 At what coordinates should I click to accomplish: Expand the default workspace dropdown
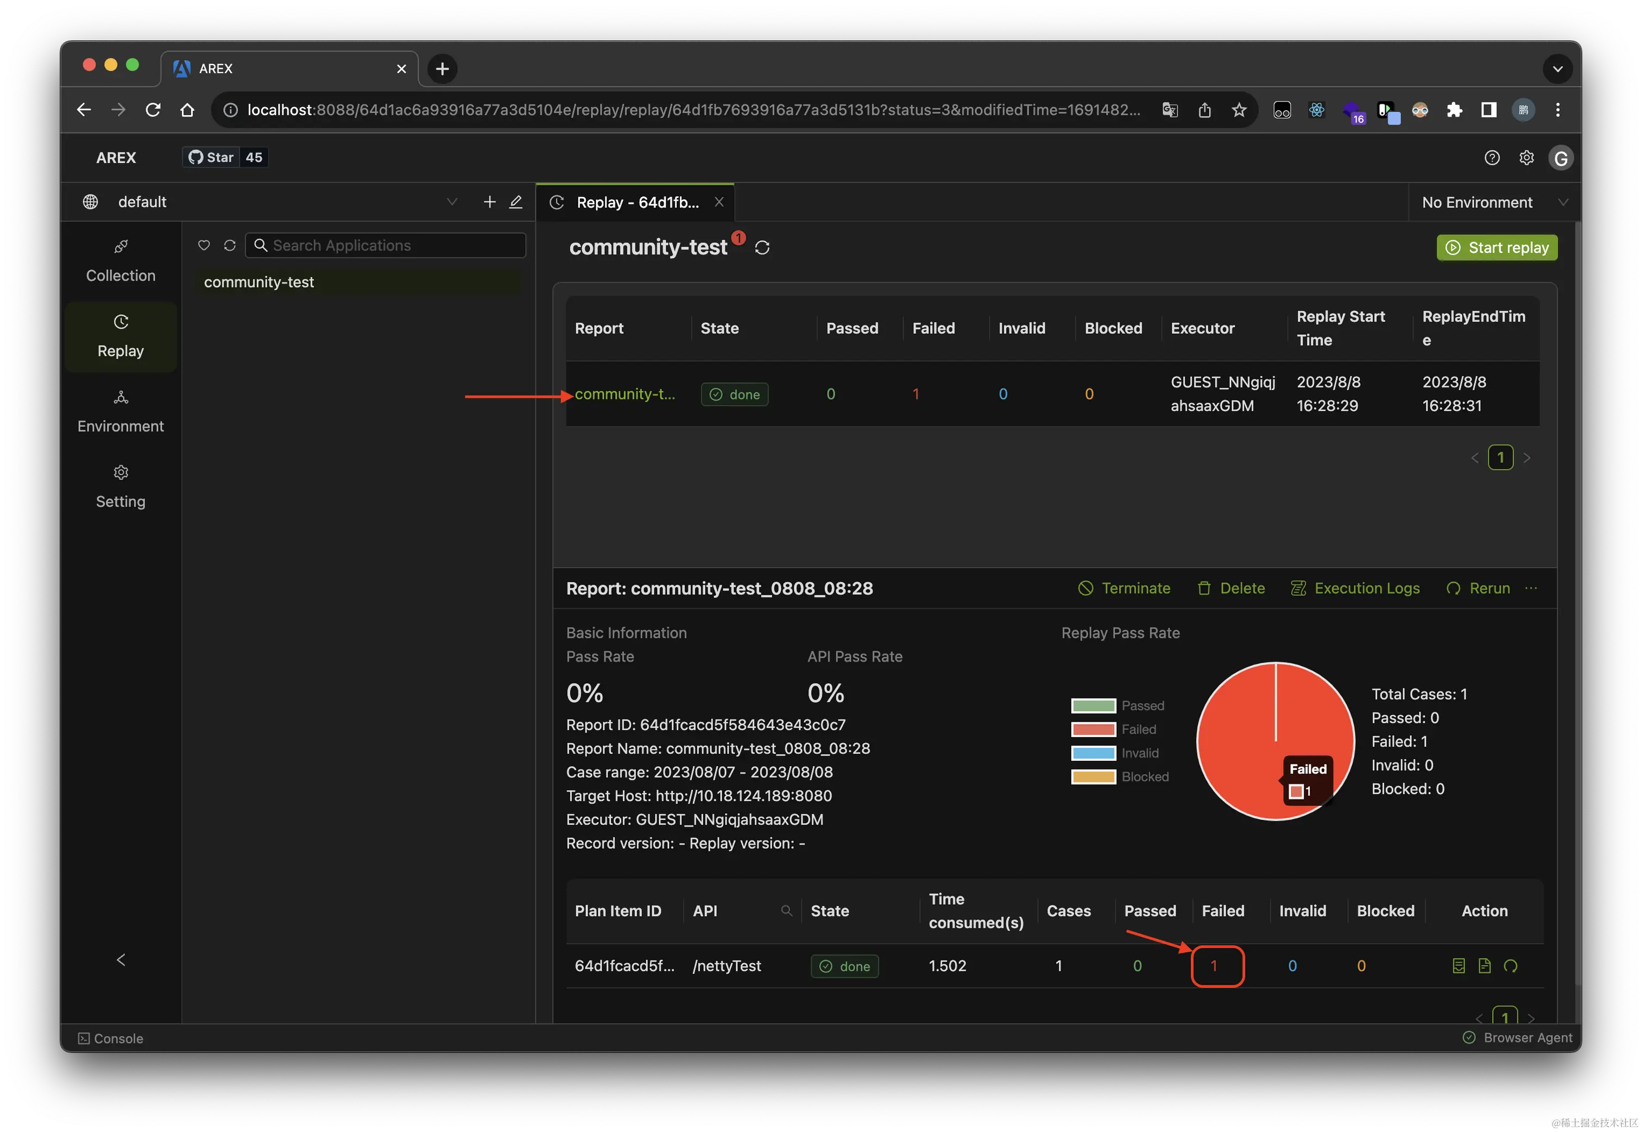452,202
